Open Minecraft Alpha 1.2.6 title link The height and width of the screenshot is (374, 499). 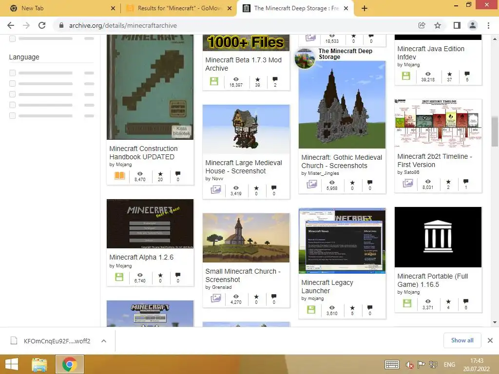point(141,257)
